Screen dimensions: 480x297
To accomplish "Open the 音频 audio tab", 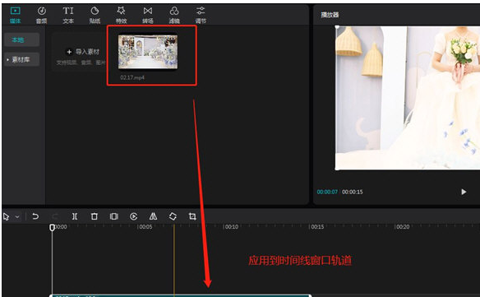I will [x=42, y=15].
